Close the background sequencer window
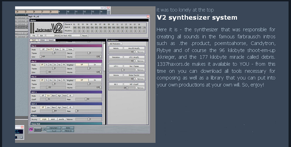 (x=109, y=8)
